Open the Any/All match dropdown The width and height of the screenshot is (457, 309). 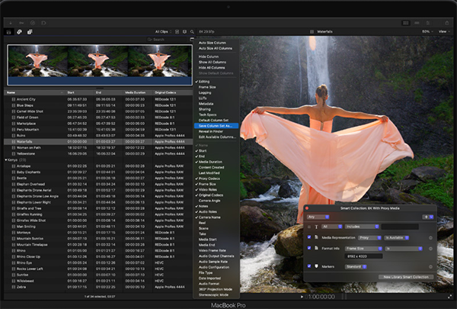(x=318, y=217)
